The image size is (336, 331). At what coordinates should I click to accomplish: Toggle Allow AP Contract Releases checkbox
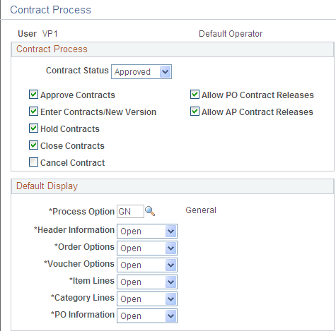pos(195,112)
